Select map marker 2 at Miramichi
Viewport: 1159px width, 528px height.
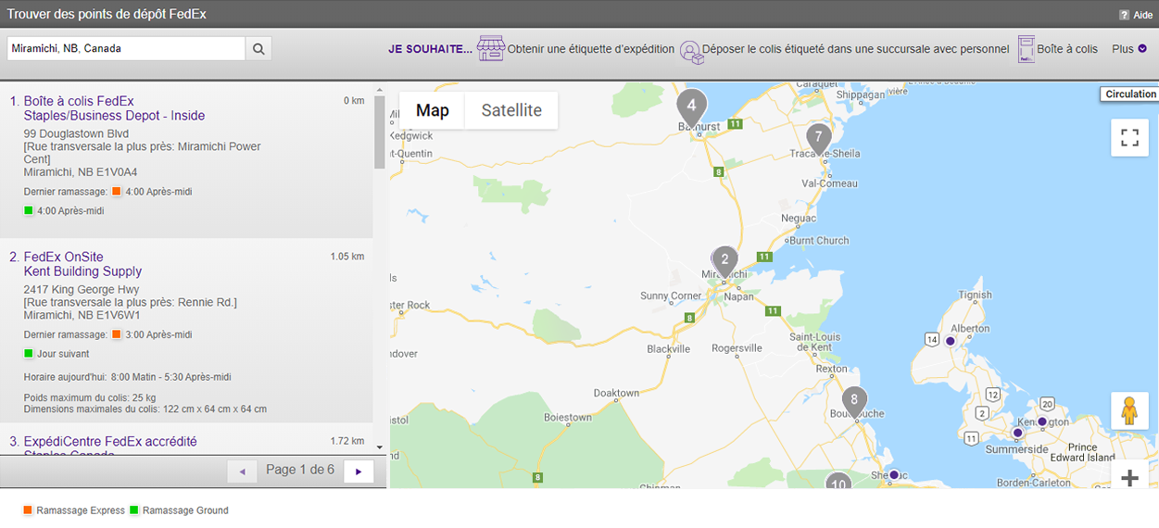pos(724,263)
